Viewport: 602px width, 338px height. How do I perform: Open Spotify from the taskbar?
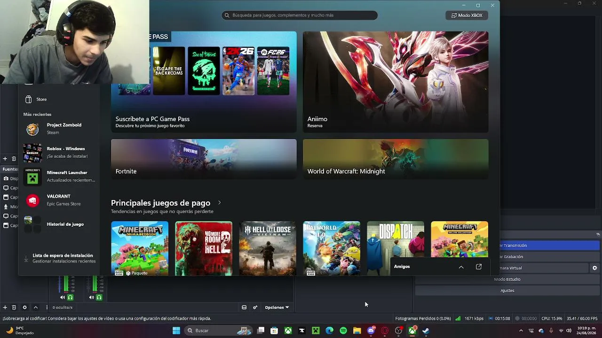pyautogui.click(x=343, y=330)
